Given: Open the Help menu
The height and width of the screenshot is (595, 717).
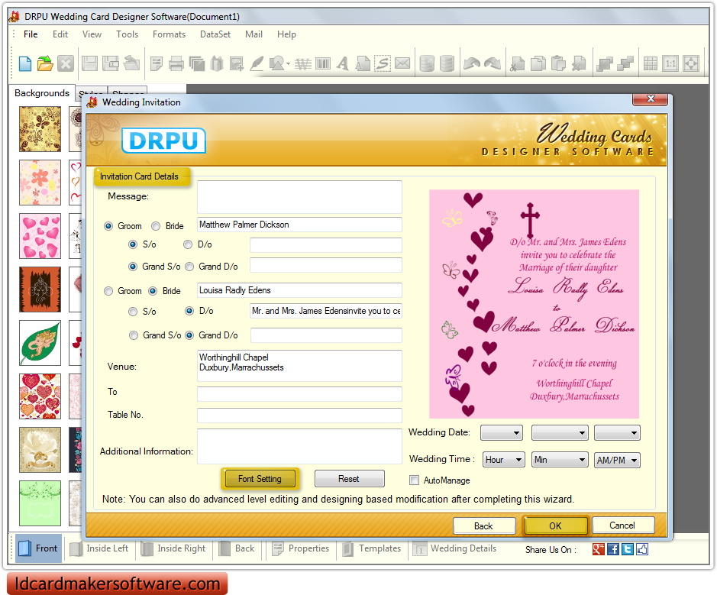Looking at the screenshot, I should pos(286,34).
